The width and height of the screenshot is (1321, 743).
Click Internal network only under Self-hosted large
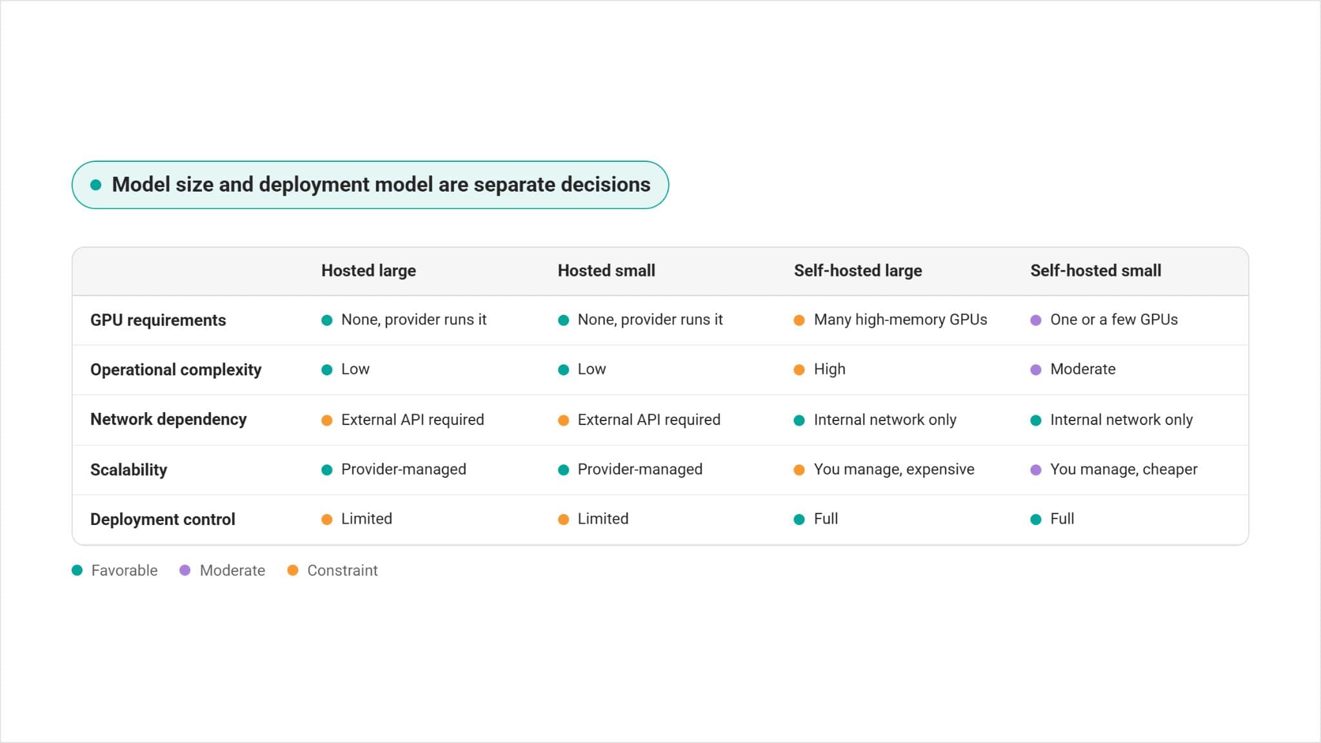(x=885, y=420)
